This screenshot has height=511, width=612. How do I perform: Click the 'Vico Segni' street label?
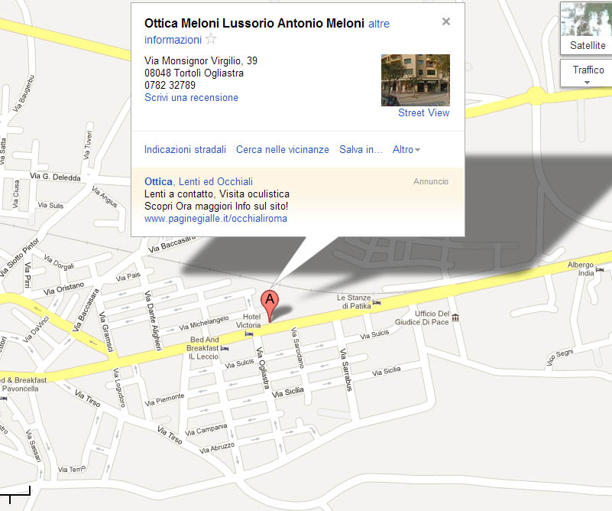click(x=560, y=357)
